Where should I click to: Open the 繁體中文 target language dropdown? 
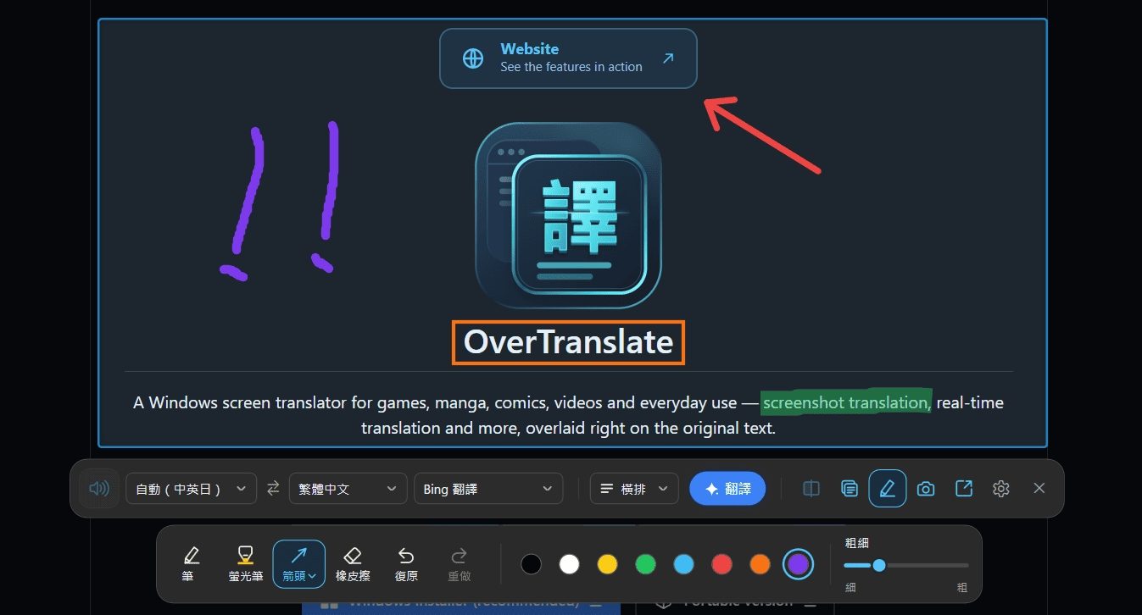(x=347, y=489)
